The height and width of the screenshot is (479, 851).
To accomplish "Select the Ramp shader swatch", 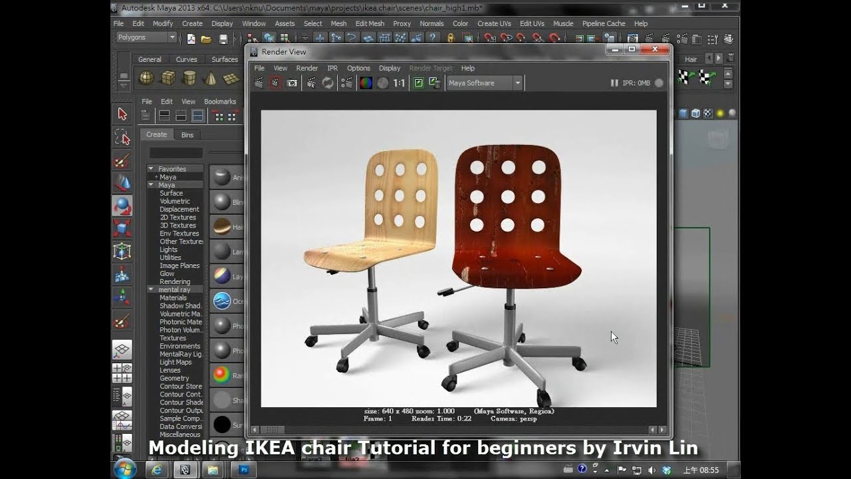I will pyautogui.click(x=222, y=376).
